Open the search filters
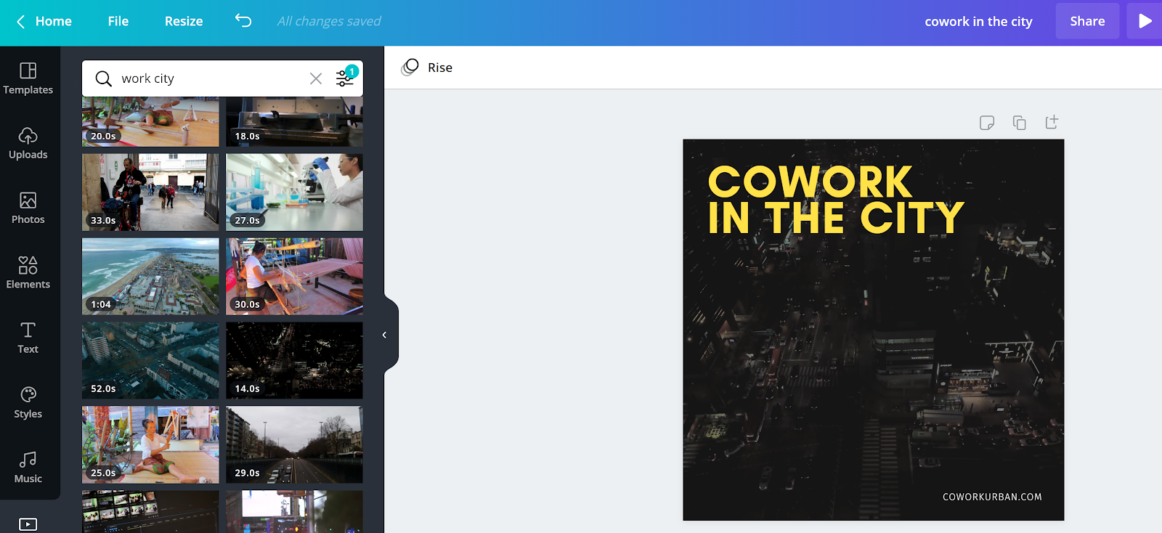This screenshot has width=1162, height=533. 345,78
